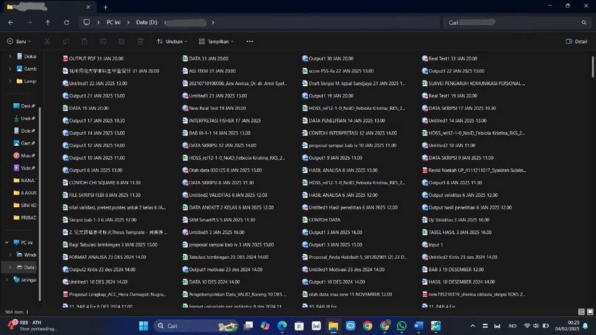Select the INTERPRETASI FISHER 17 JAN 2025 document icon
The width and height of the screenshot is (596, 335).
pyautogui.click(x=185, y=120)
